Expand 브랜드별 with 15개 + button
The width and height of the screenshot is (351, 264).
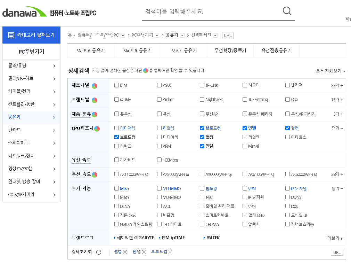337,100
